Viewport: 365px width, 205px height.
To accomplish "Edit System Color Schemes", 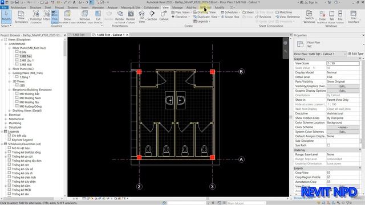I will [x=343, y=132].
